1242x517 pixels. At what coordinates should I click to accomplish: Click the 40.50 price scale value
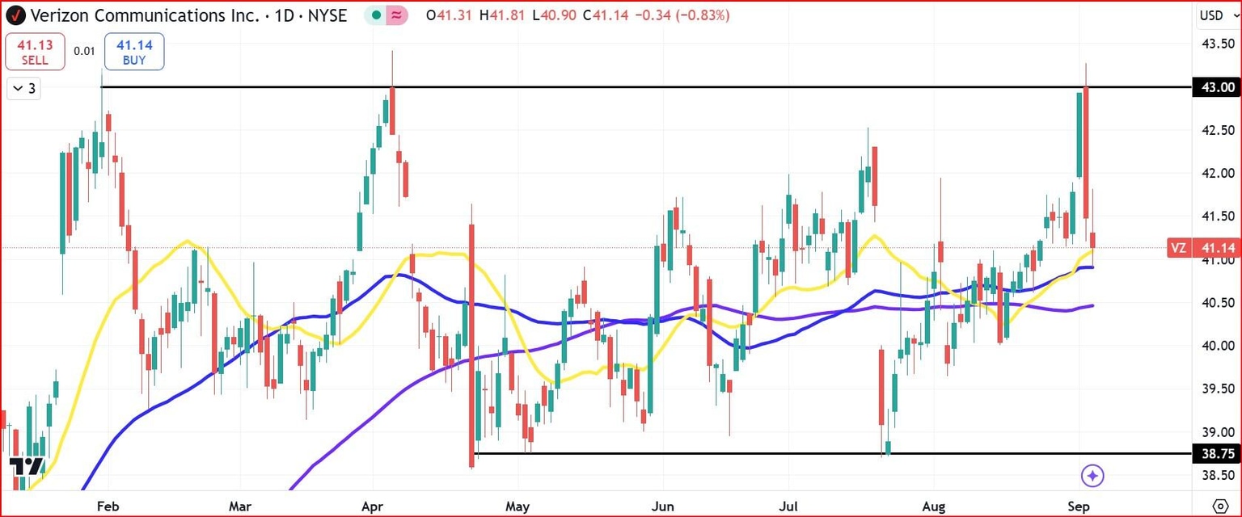point(1217,302)
